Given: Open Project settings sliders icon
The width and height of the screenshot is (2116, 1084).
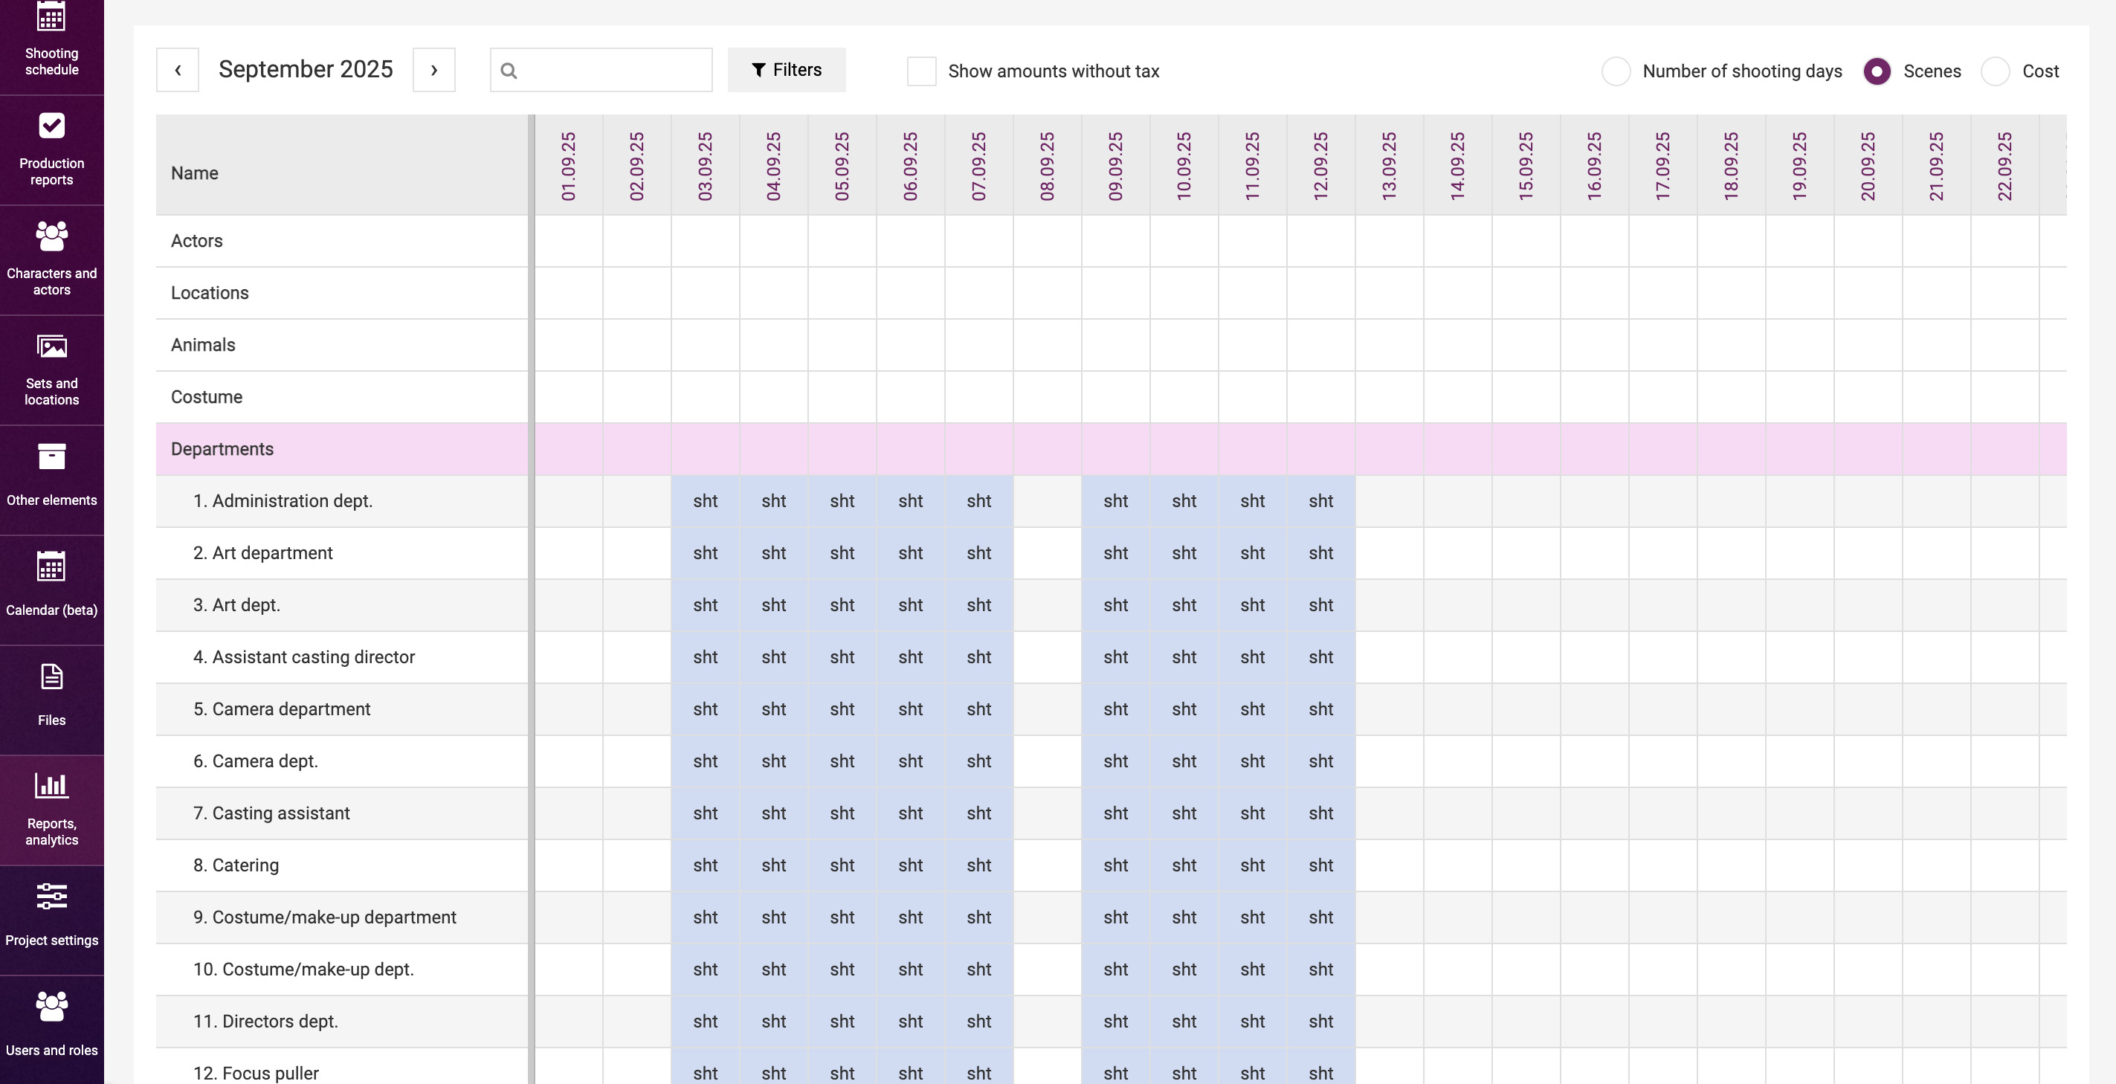Looking at the screenshot, I should pyautogui.click(x=51, y=897).
